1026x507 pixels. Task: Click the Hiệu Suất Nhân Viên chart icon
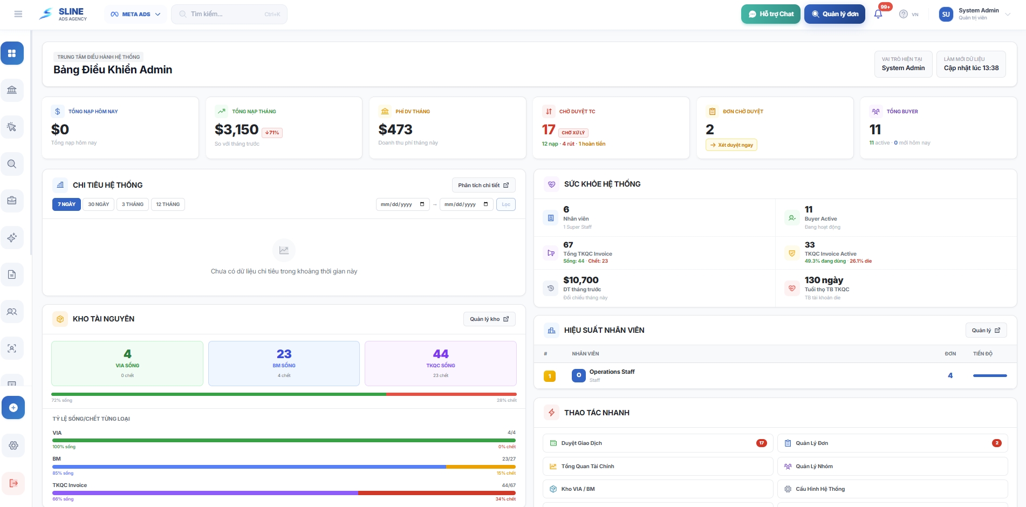click(551, 330)
